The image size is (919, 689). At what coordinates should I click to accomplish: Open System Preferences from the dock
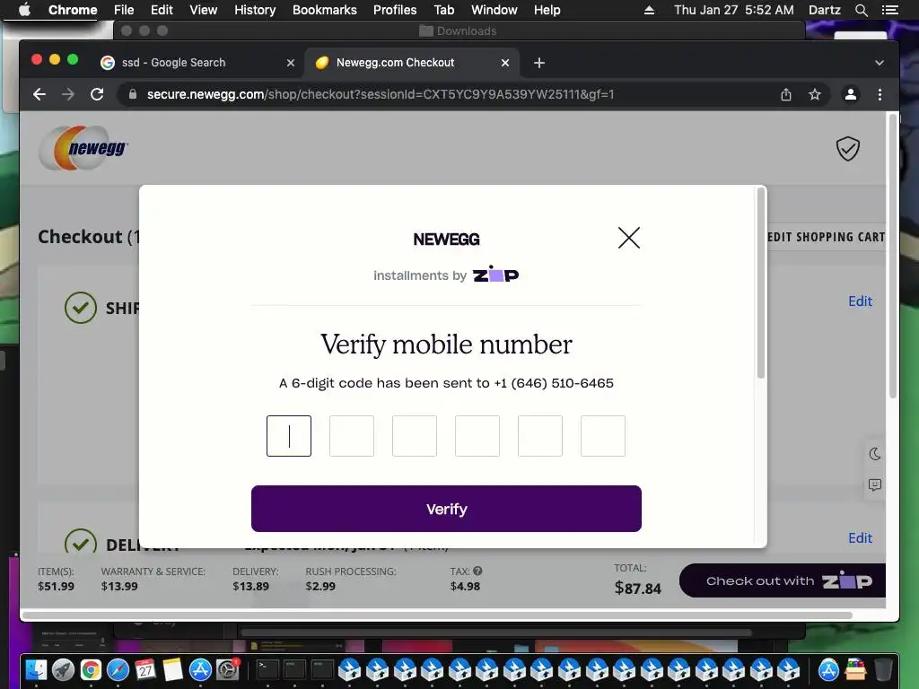click(227, 669)
